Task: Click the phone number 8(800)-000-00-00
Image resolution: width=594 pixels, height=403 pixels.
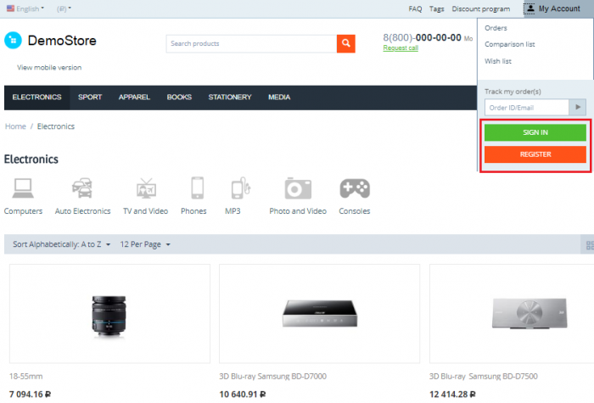Action: click(x=422, y=37)
